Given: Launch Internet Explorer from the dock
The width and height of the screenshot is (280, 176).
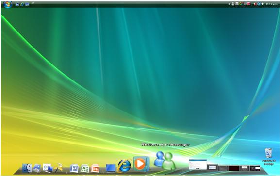Looking at the screenshot, I should coord(124,165).
